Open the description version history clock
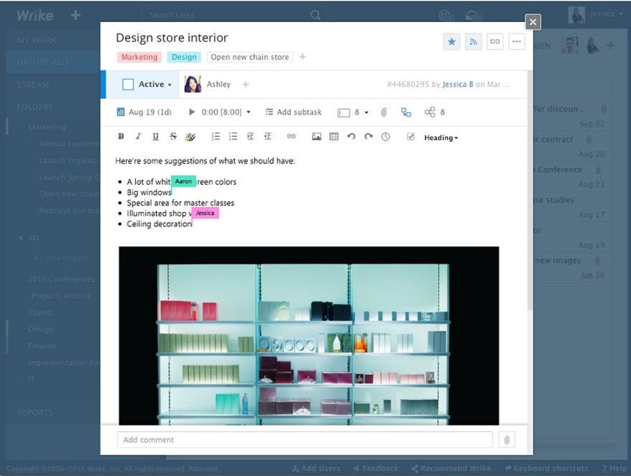The width and height of the screenshot is (631, 476). (385, 137)
